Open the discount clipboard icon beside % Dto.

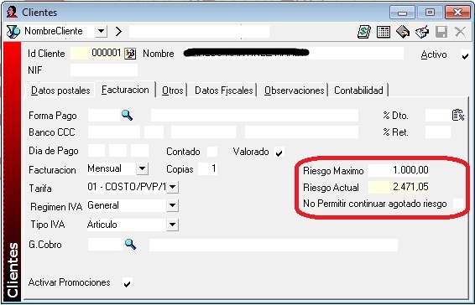[458, 116]
